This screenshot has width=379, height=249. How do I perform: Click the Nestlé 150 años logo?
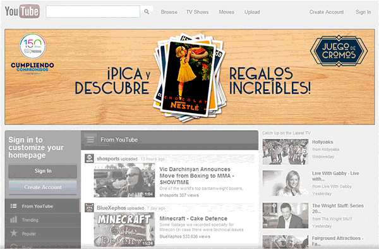click(x=33, y=46)
